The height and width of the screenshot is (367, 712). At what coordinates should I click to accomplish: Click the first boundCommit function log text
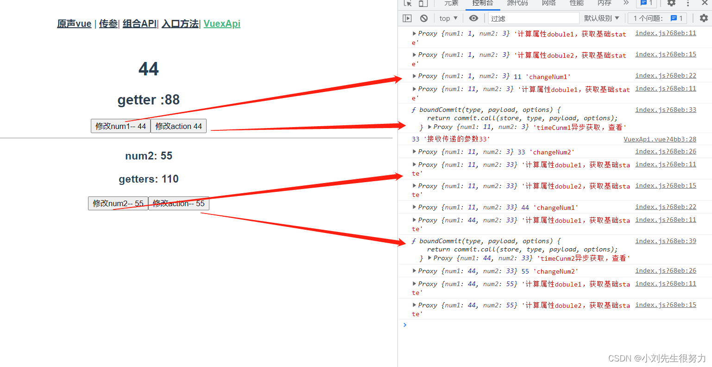pyautogui.click(x=514, y=118)
